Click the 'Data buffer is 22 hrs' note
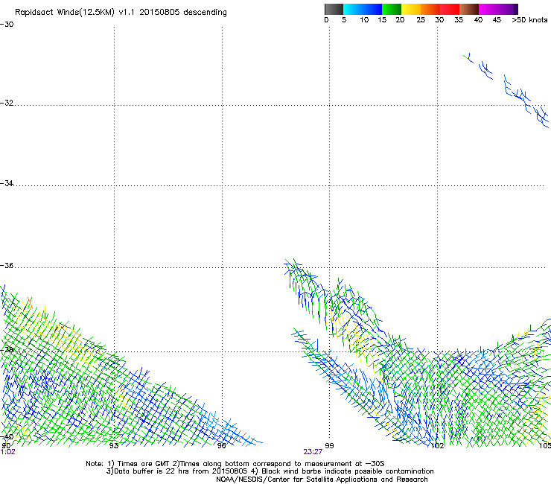Viewport: 551px width, 484px height. point(270,471)
